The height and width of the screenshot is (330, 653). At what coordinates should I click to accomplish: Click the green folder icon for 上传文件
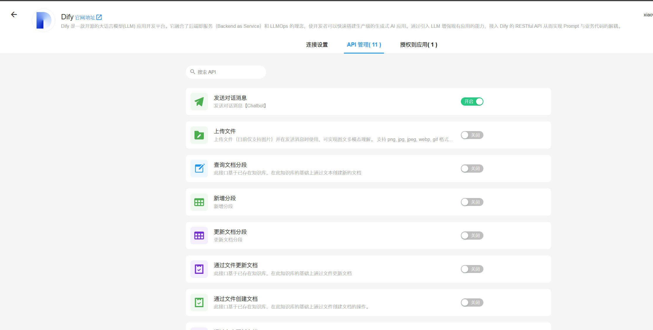click(x=199, y=135)
